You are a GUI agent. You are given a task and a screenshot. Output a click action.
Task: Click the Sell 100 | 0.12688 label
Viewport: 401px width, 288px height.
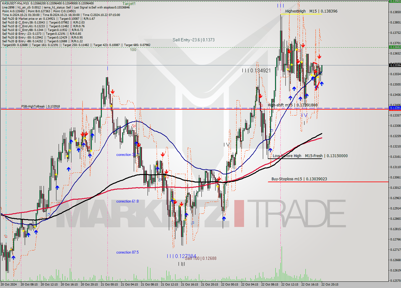[x=201, y=259]
